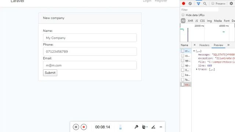
Task: Focus the Email field with m@m.com
Action: pos(90,65)
